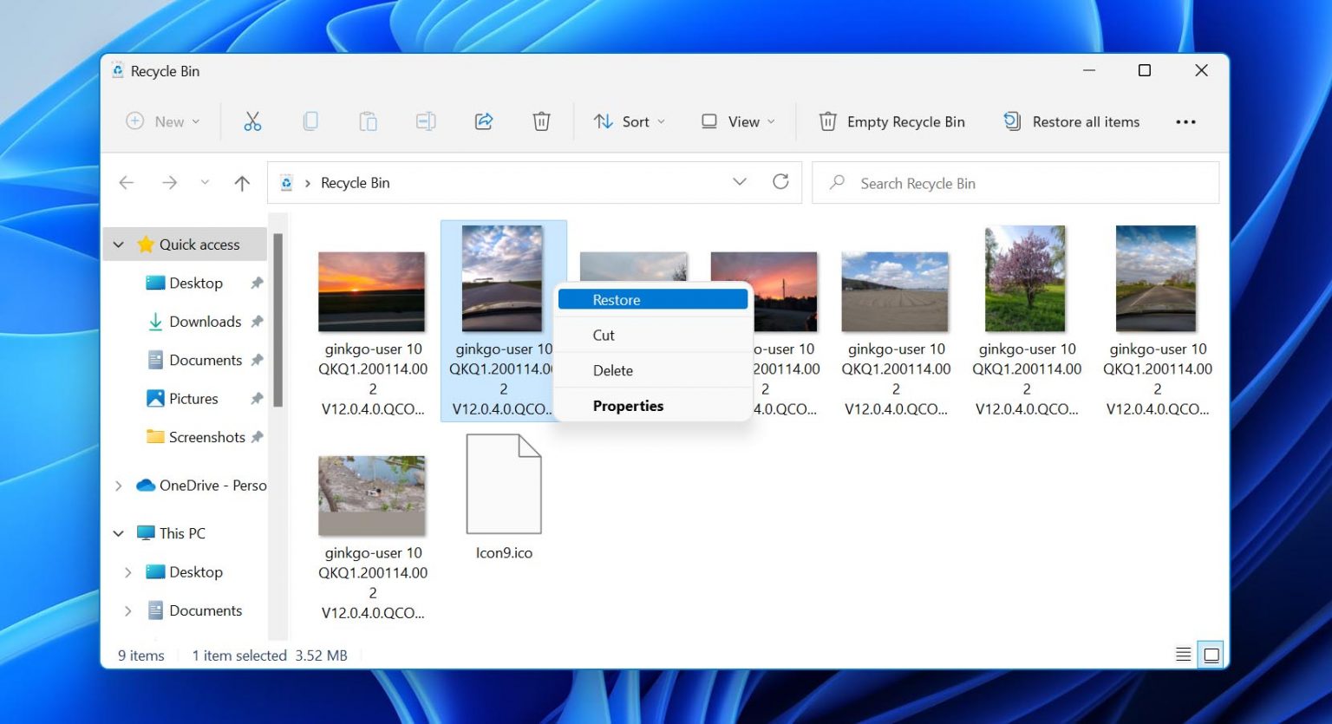
Task: Click the New button
Action: point(163,121)
